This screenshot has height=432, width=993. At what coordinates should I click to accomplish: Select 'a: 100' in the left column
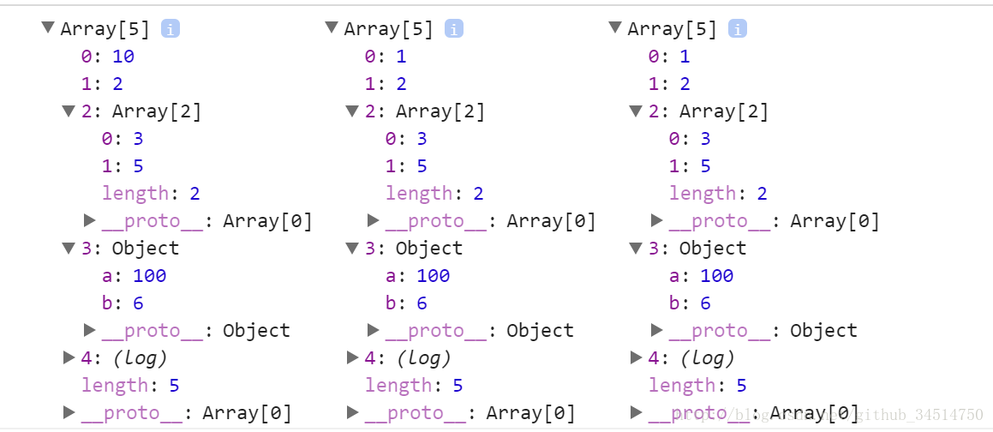click(x=135, y=275)
